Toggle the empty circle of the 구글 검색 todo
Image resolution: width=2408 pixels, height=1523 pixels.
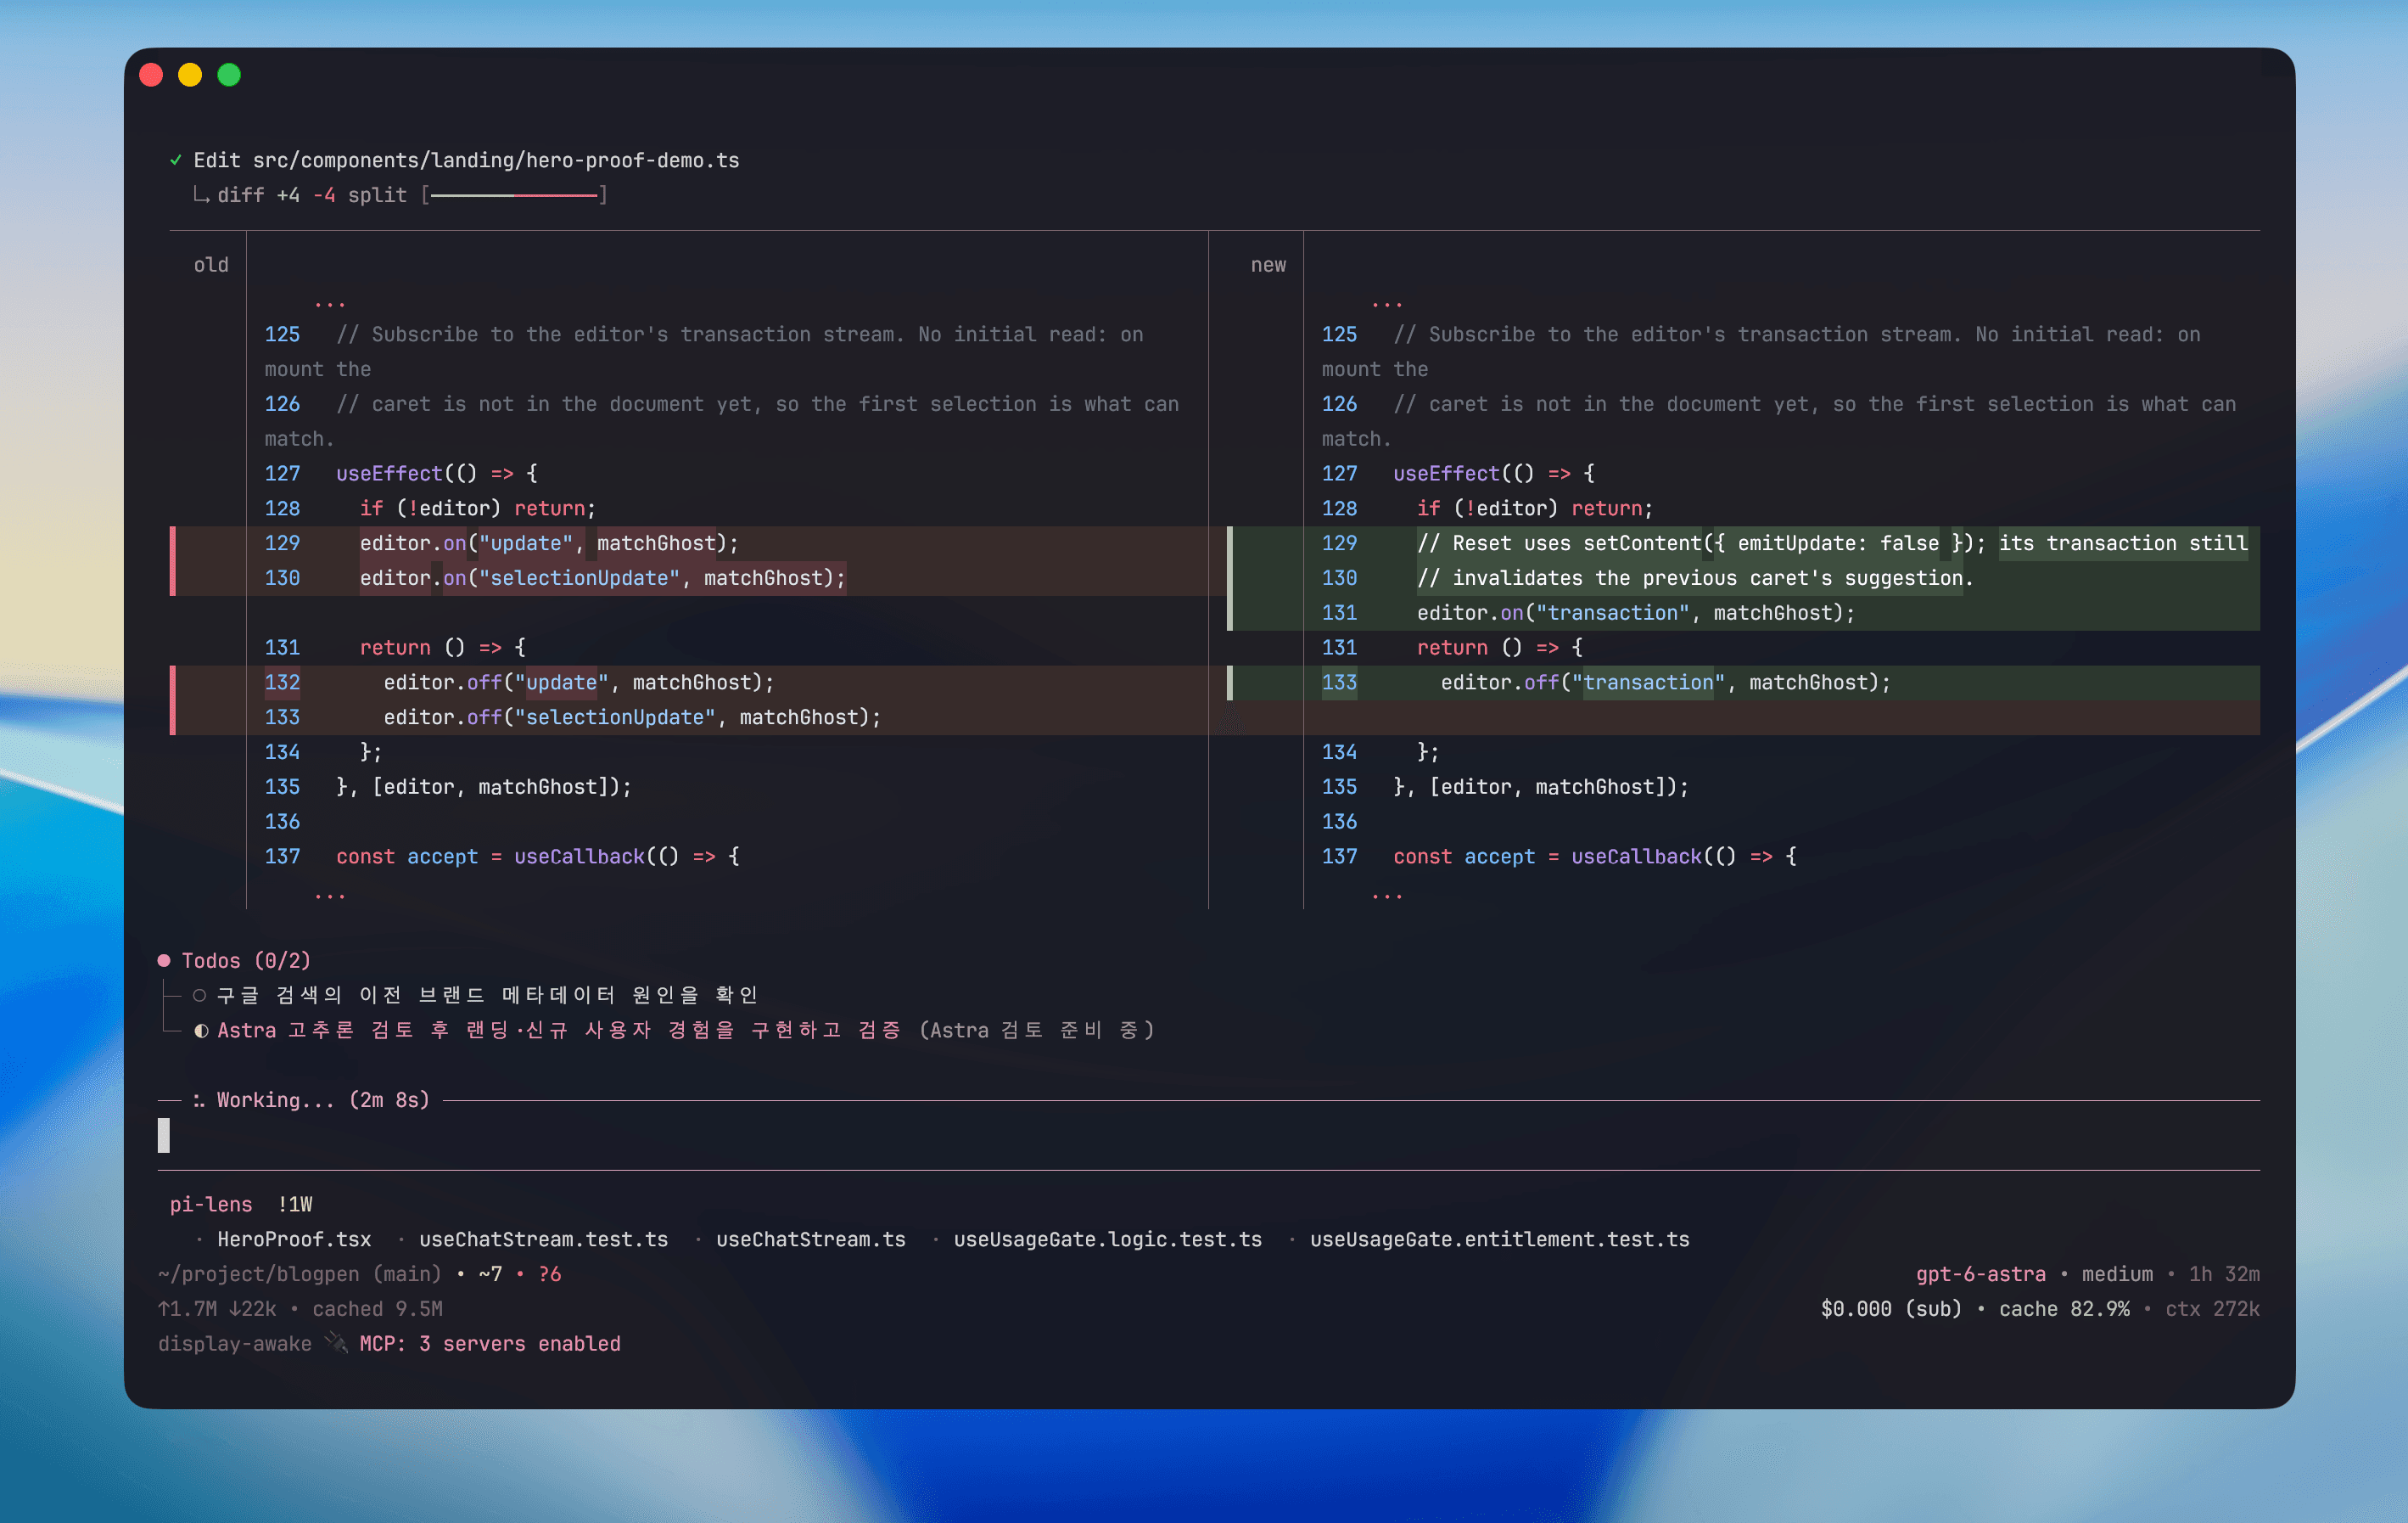(200, 996)
